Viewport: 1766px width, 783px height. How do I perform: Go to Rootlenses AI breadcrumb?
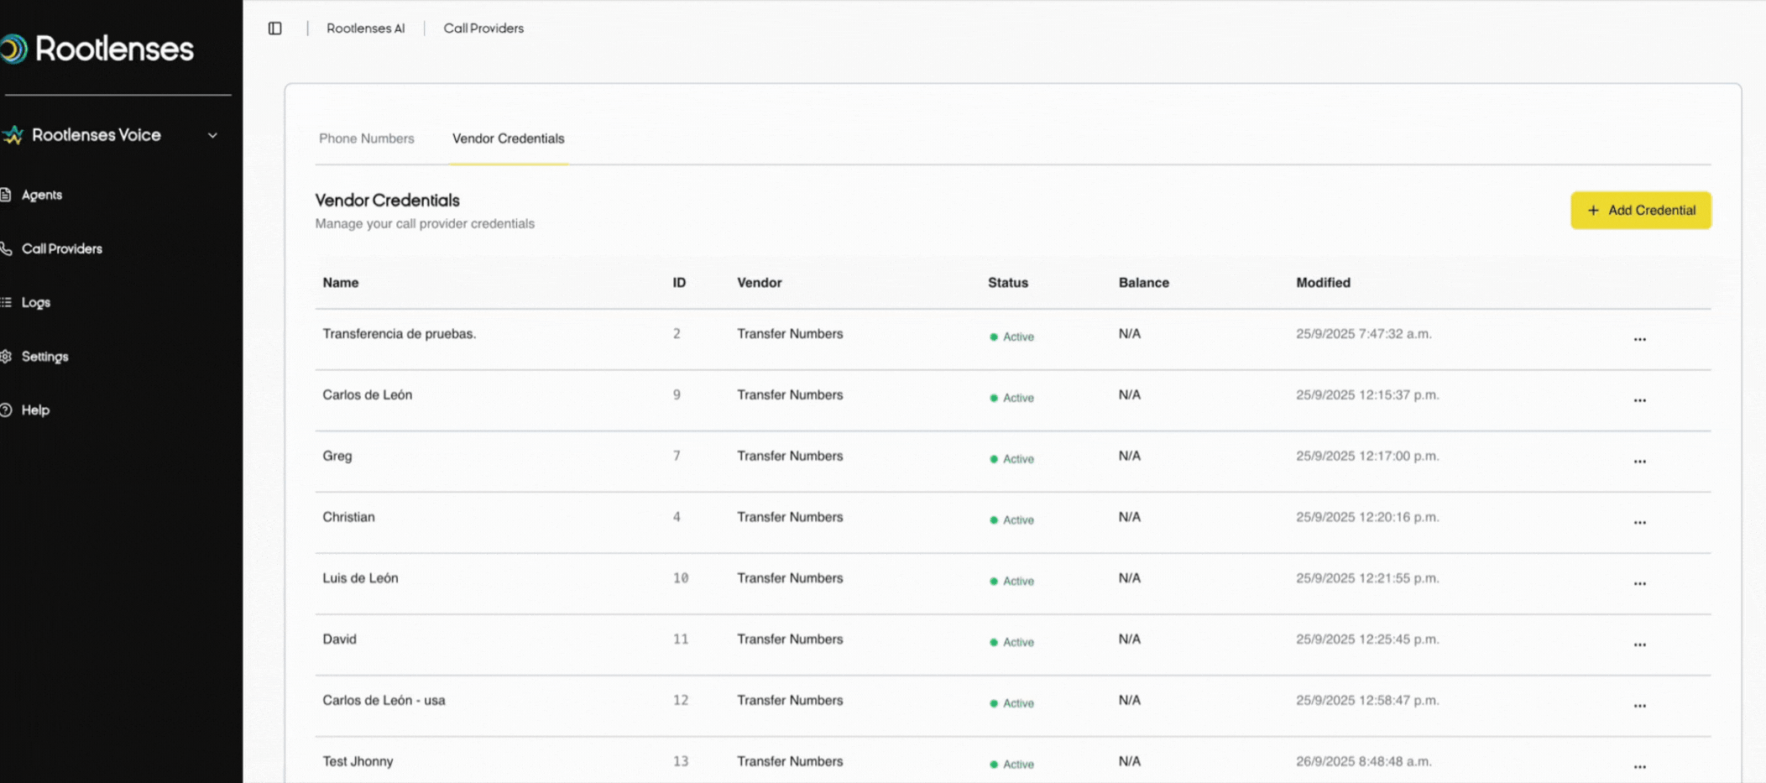tap(365, 29)
